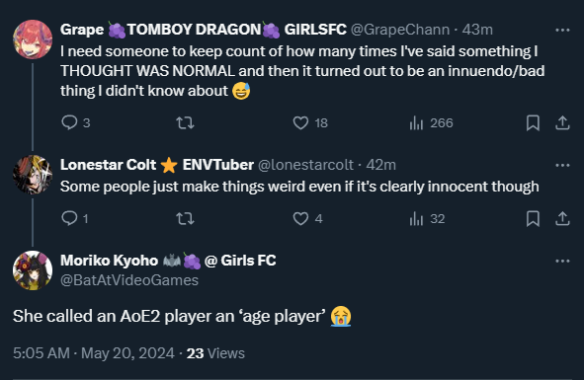Image resolution: width=584 pixels, height=380 pixels.
Task: Open Moriko Kyoho's profile picture
Action: (x=33, y=270)
